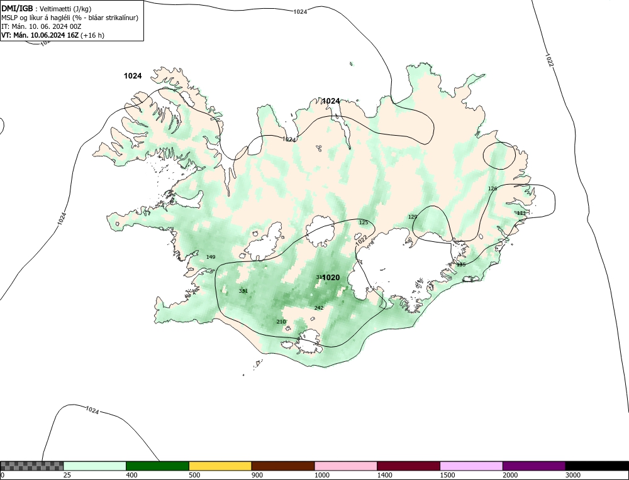Click the DMI/IGB Veltimætti title line

tap(47, 8)
